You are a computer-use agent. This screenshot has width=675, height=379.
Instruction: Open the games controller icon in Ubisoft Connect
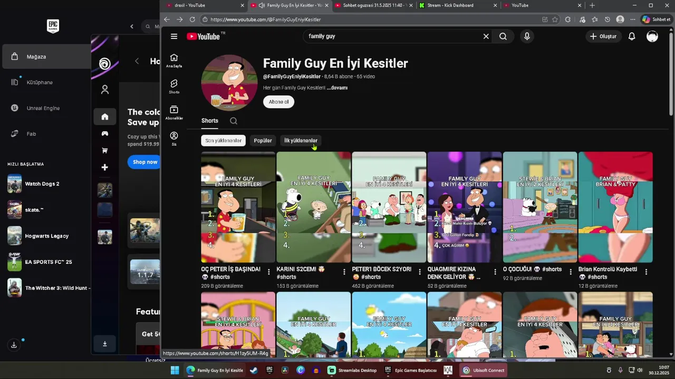point(105,134)
